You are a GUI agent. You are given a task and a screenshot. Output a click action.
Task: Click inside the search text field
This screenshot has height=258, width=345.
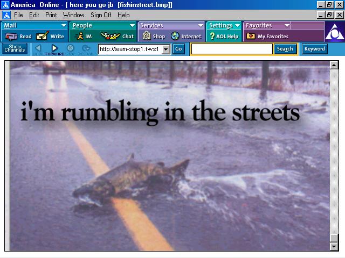coord(232,49)
